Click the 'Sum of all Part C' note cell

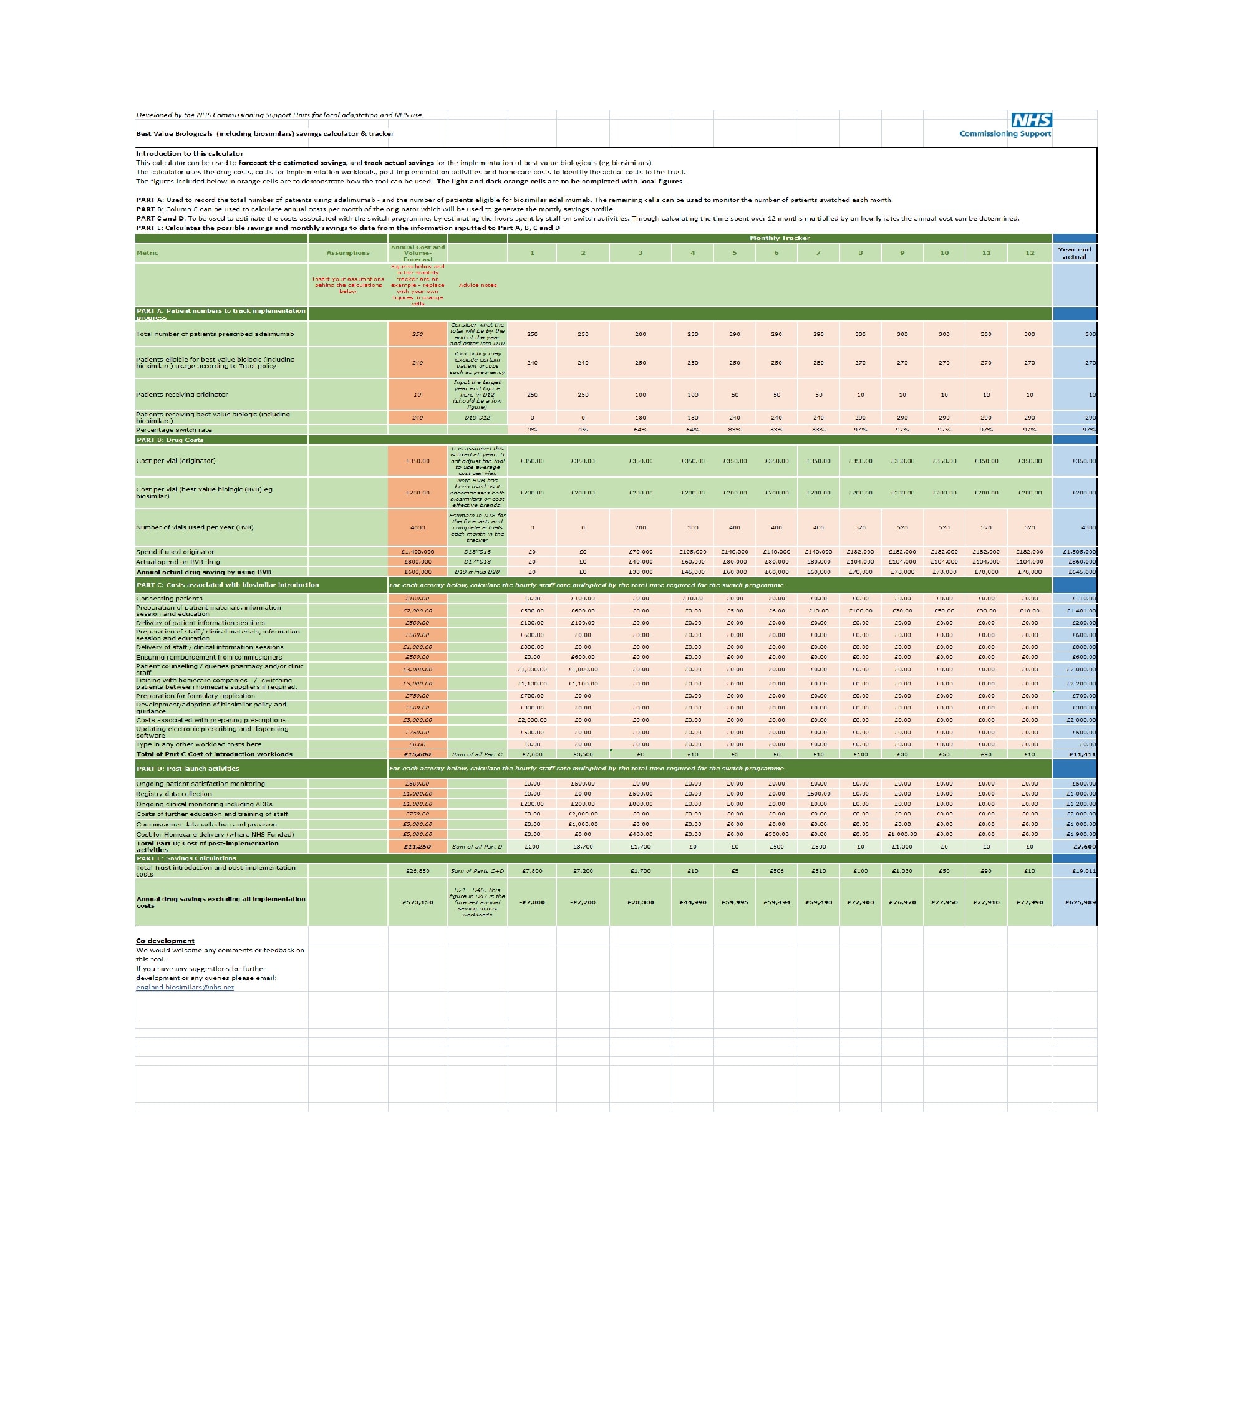(x=478, y=754)
